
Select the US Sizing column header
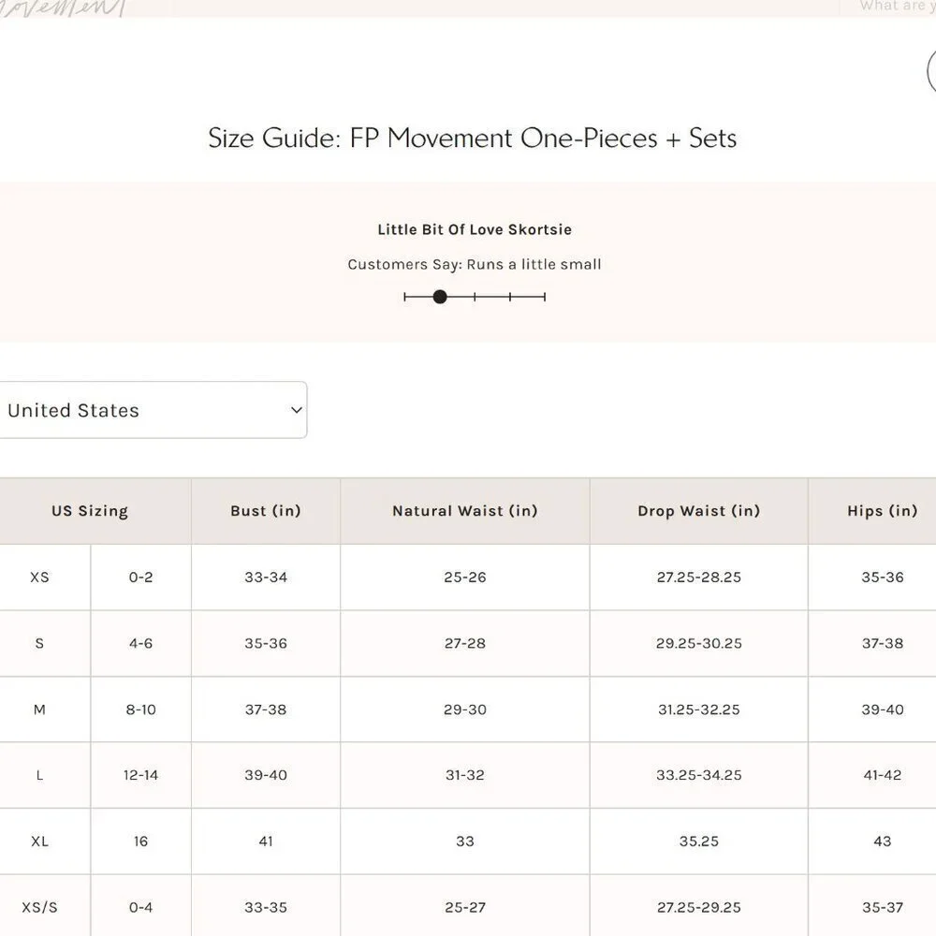click(90, 511)
